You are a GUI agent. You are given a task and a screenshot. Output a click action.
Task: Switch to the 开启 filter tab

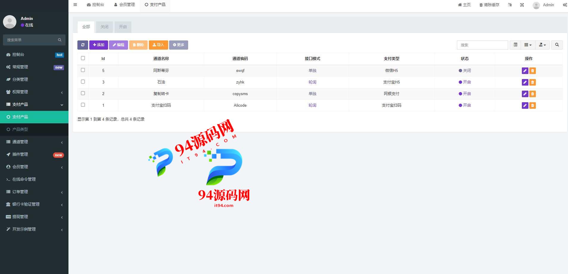pyautogui.click(x=123, y=27)
